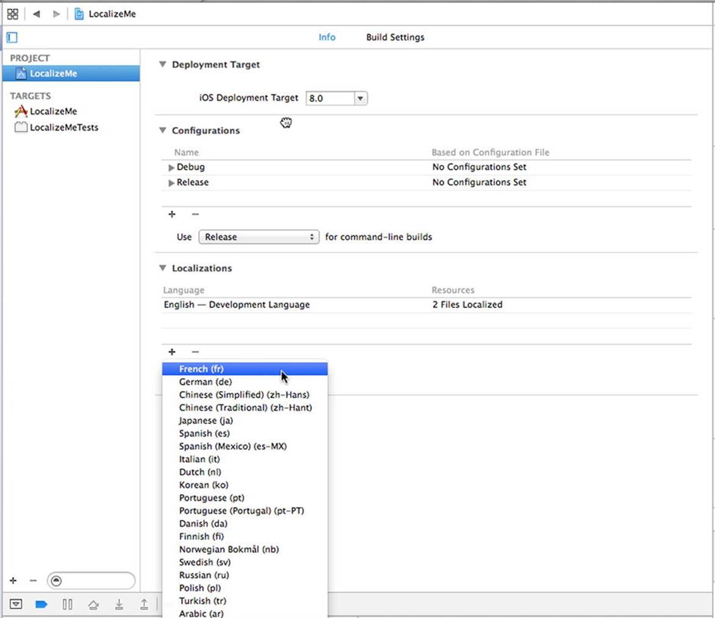Add a new configuration with plus
Screen dimensions: 715x618
172,214
